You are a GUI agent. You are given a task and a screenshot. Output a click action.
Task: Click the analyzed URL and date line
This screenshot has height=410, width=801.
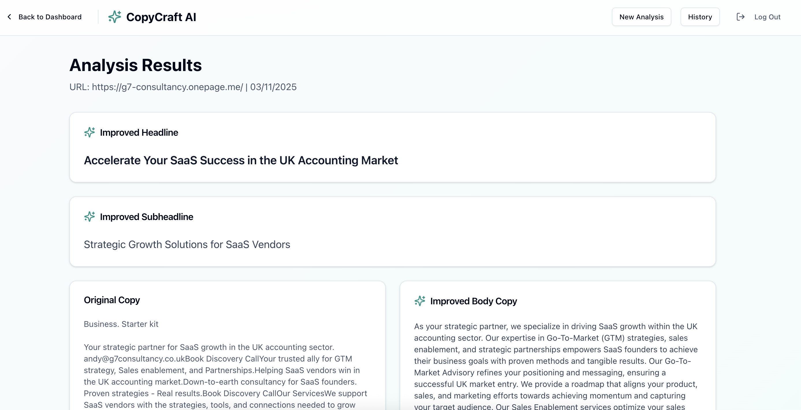point(183,87)
